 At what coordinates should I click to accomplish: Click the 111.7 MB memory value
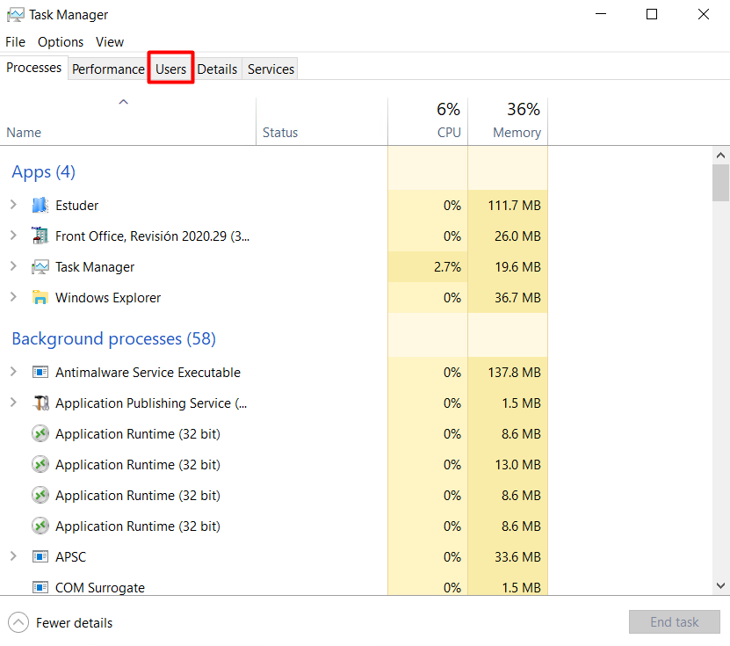515,206
